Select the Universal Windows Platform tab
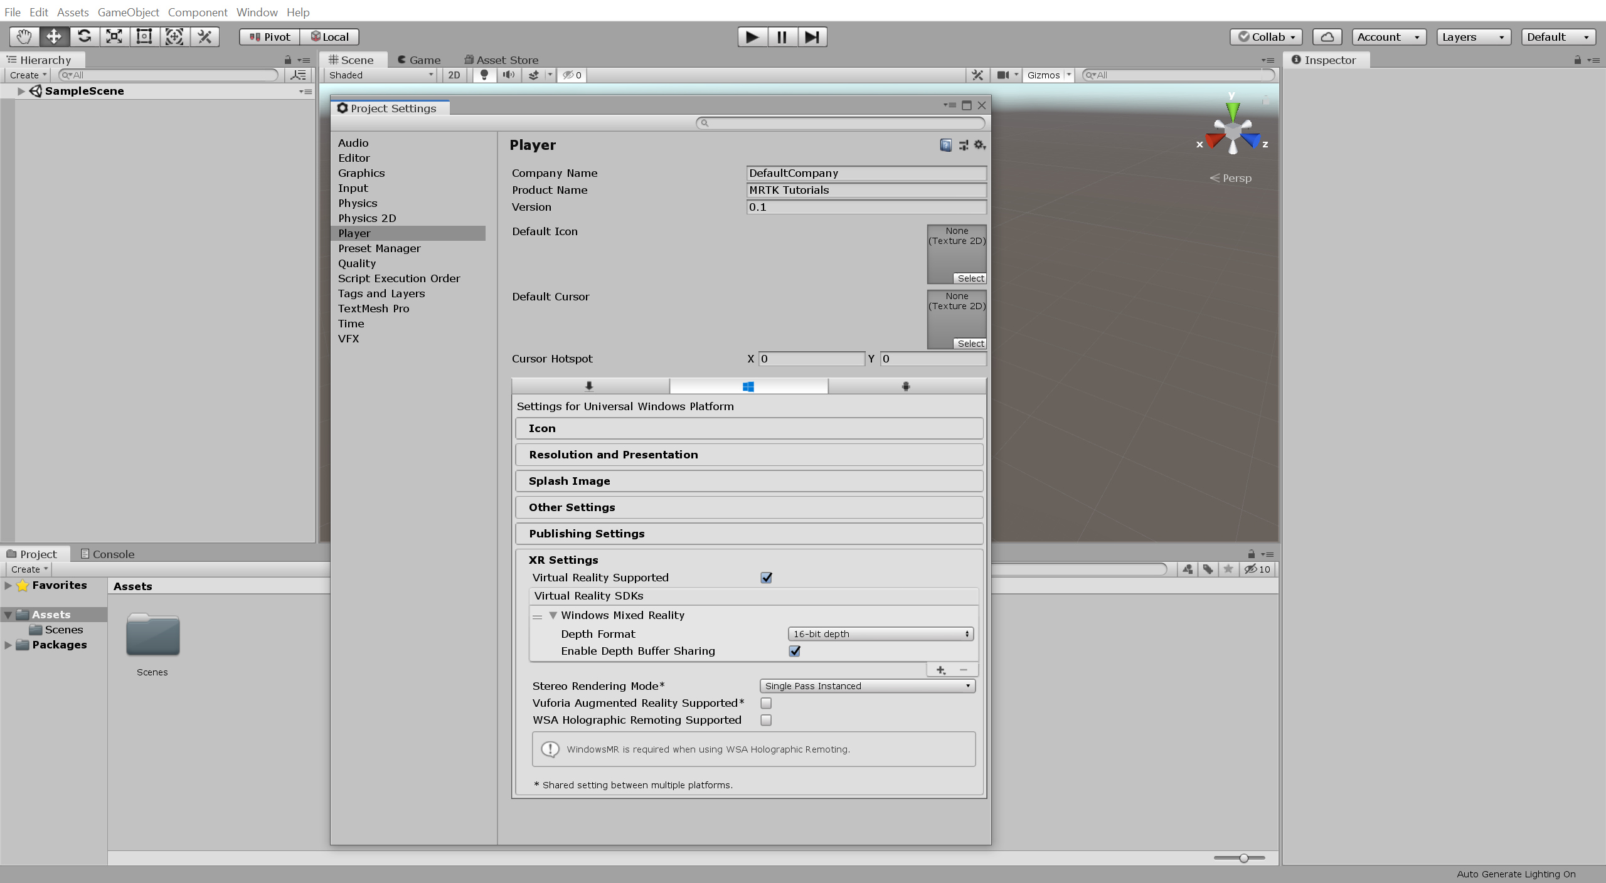Image resolution: width=1606 pixels, height=883 pixels. [x=748, y=386]
